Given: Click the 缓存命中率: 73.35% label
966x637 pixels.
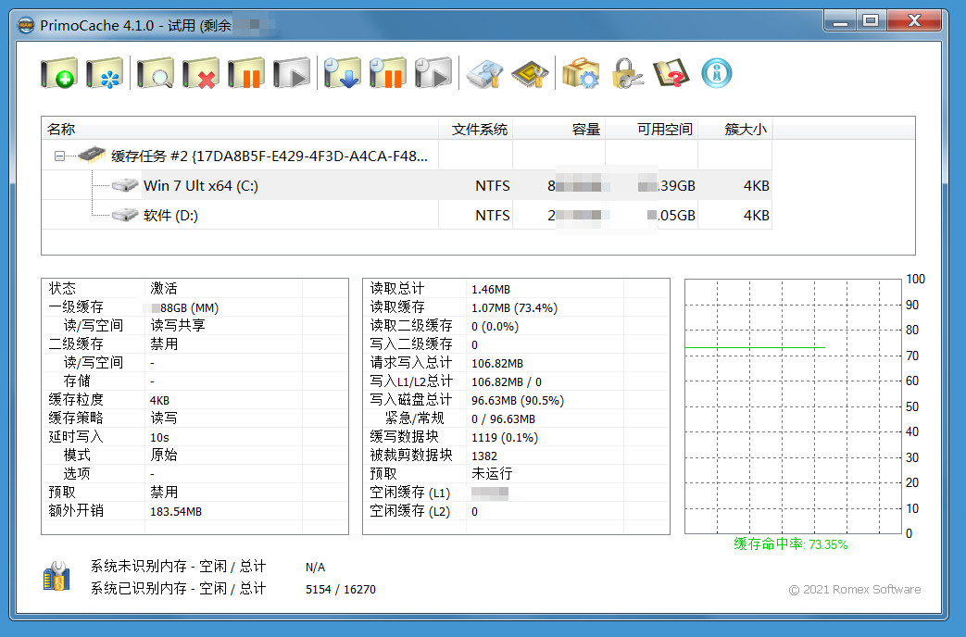Looking at the screenshot, I should [790, 544].
